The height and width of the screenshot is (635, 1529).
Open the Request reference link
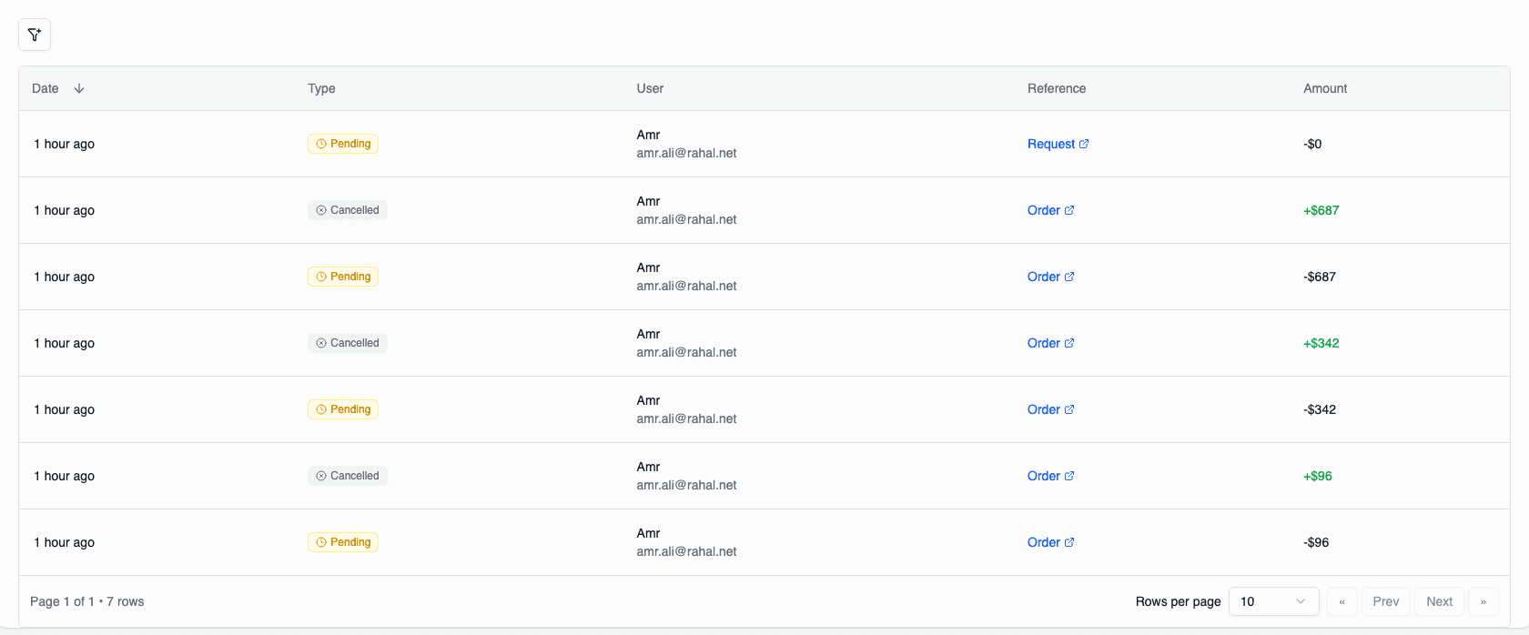[x=1051, y=144]
